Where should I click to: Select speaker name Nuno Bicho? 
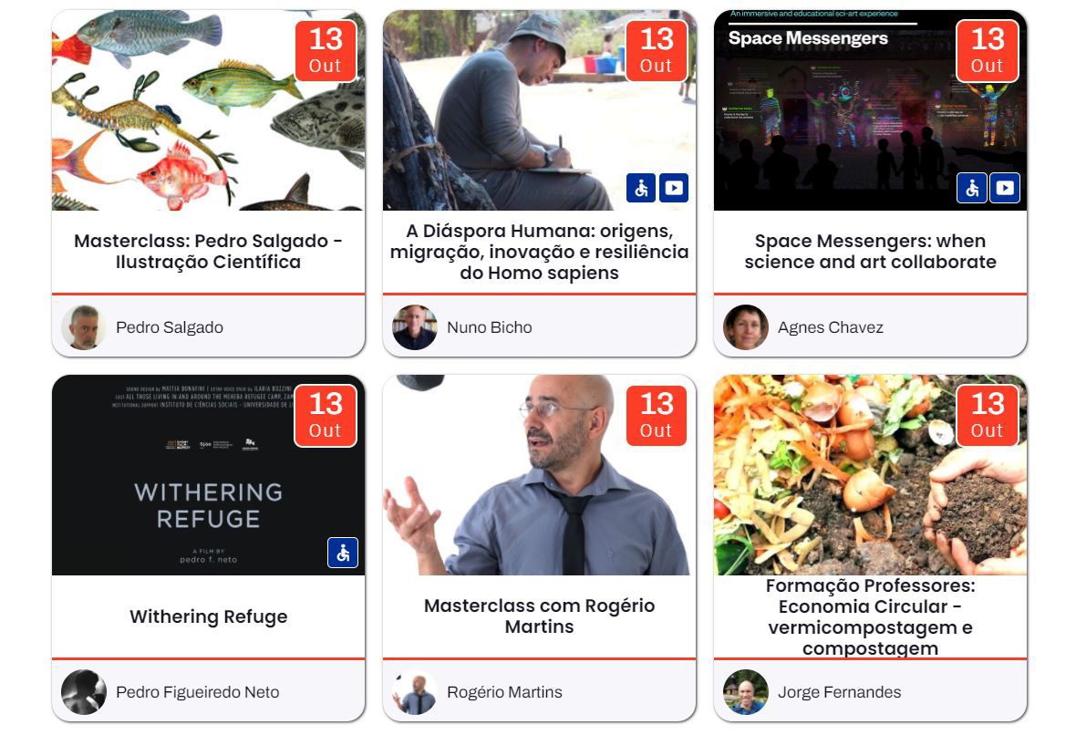[x=490, y=327]
